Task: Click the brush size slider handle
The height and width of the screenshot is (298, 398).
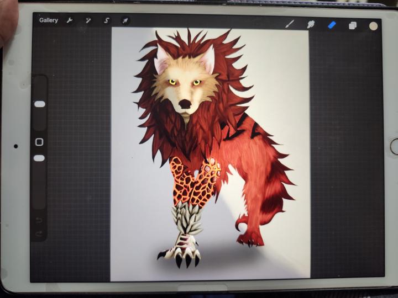Action: tap(39, 104)
